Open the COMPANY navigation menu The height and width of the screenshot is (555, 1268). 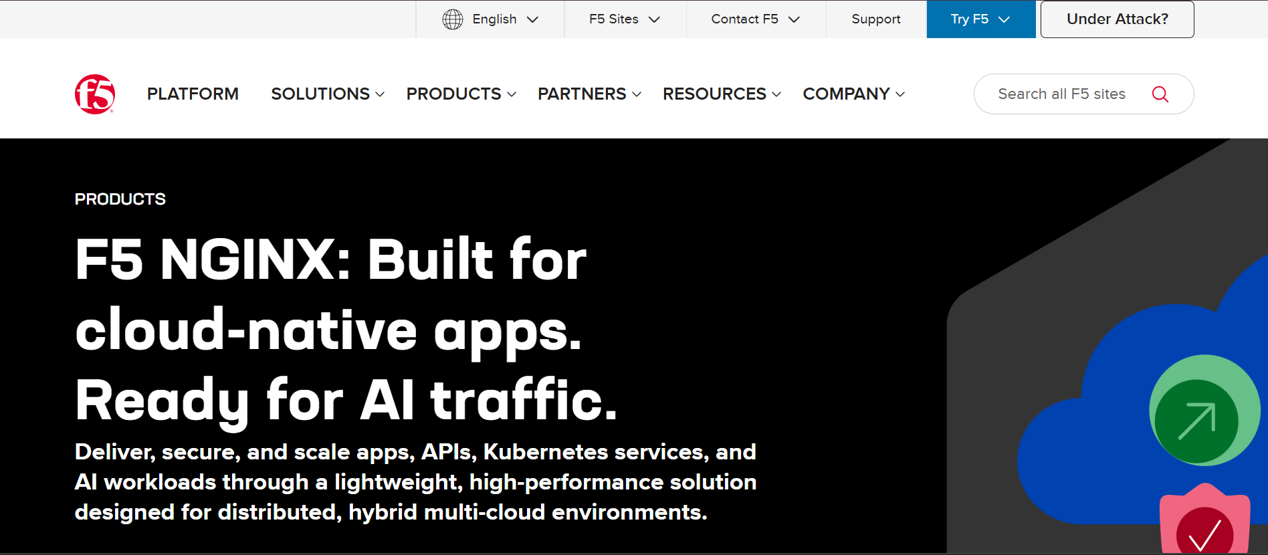click(846, 94)
